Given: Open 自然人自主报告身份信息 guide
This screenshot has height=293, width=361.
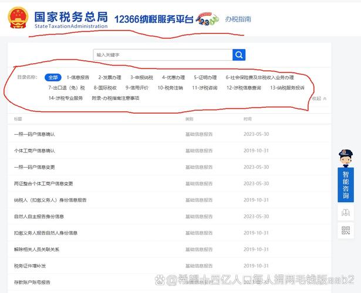Looking at the screenshot, I should [x=39, y=216].
